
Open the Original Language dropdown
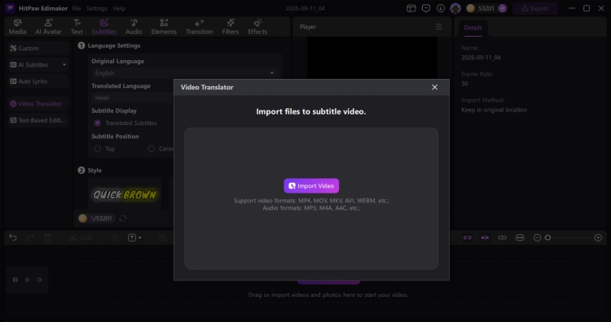[185, 73]
